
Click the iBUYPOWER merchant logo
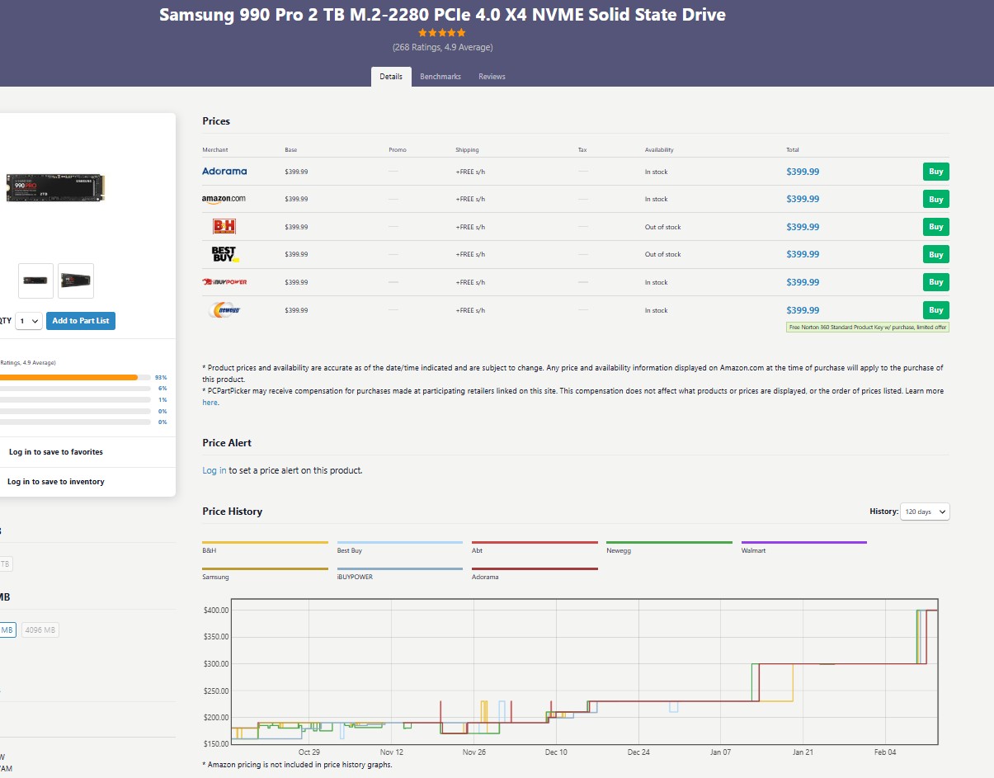click(224, 282)
